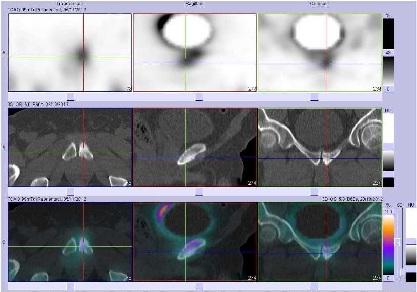
Task: Click the row label C at left edge
Action: coord(4,242)
